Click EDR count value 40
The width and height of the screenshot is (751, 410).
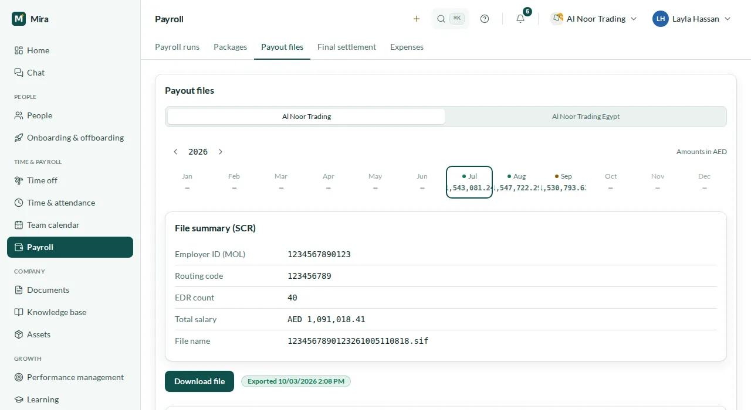(292, 298)
